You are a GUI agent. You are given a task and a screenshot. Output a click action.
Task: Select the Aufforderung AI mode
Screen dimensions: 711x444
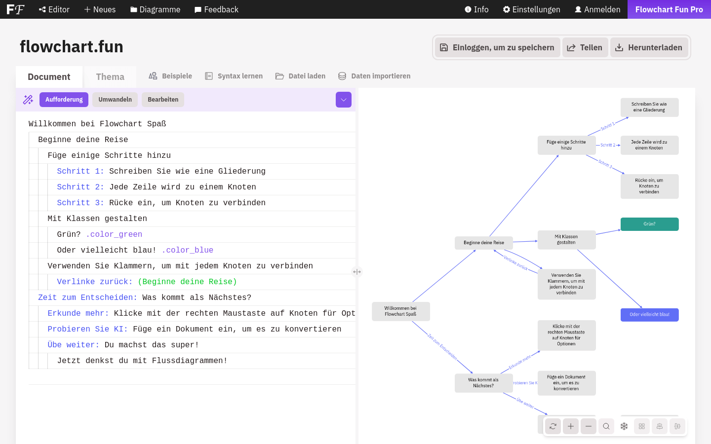tap(64, 100)
